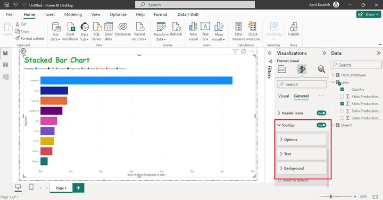Import an Excel workbook

click(70, 31)
